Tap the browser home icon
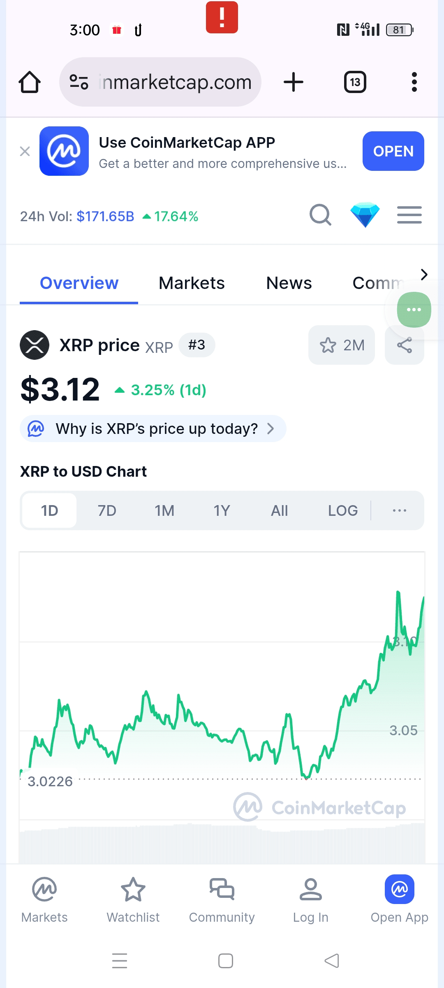 pos(30,82)
